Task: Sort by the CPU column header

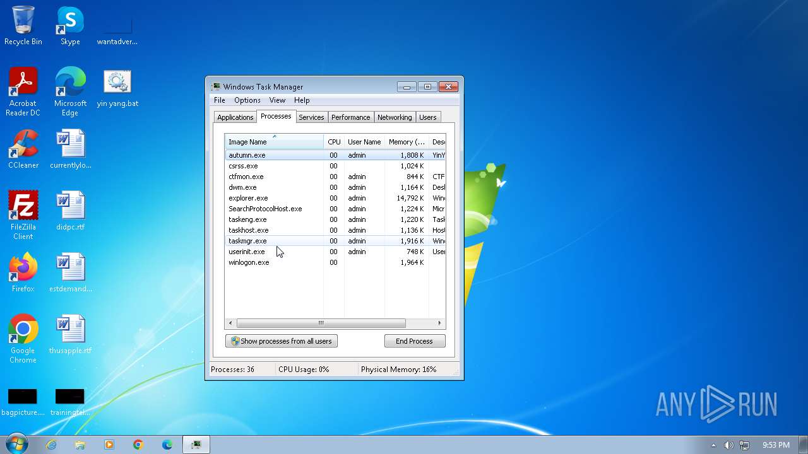Action: coord(334,142)
